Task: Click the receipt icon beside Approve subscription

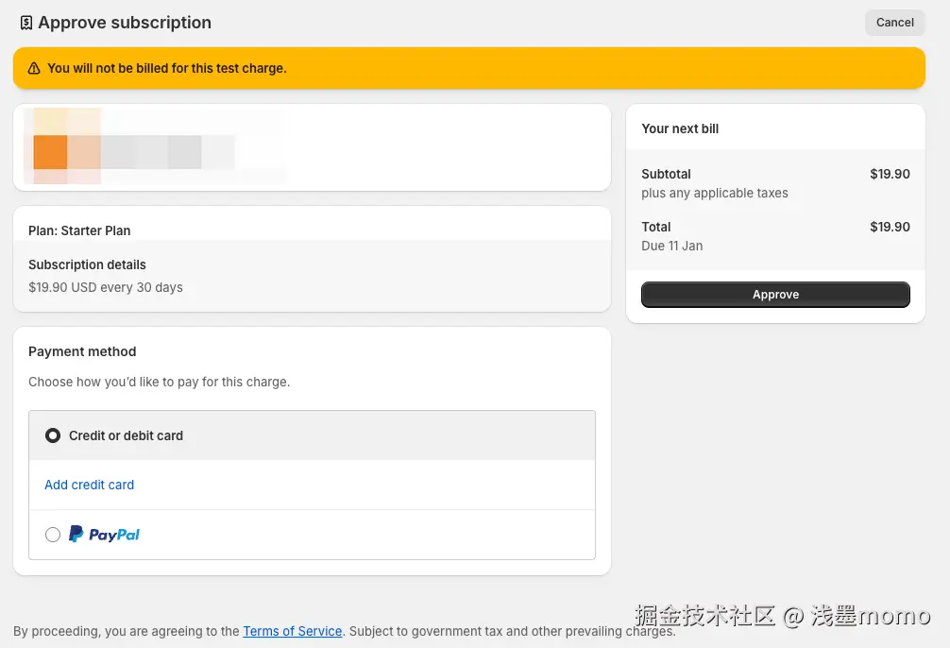Action: [26, 23]
